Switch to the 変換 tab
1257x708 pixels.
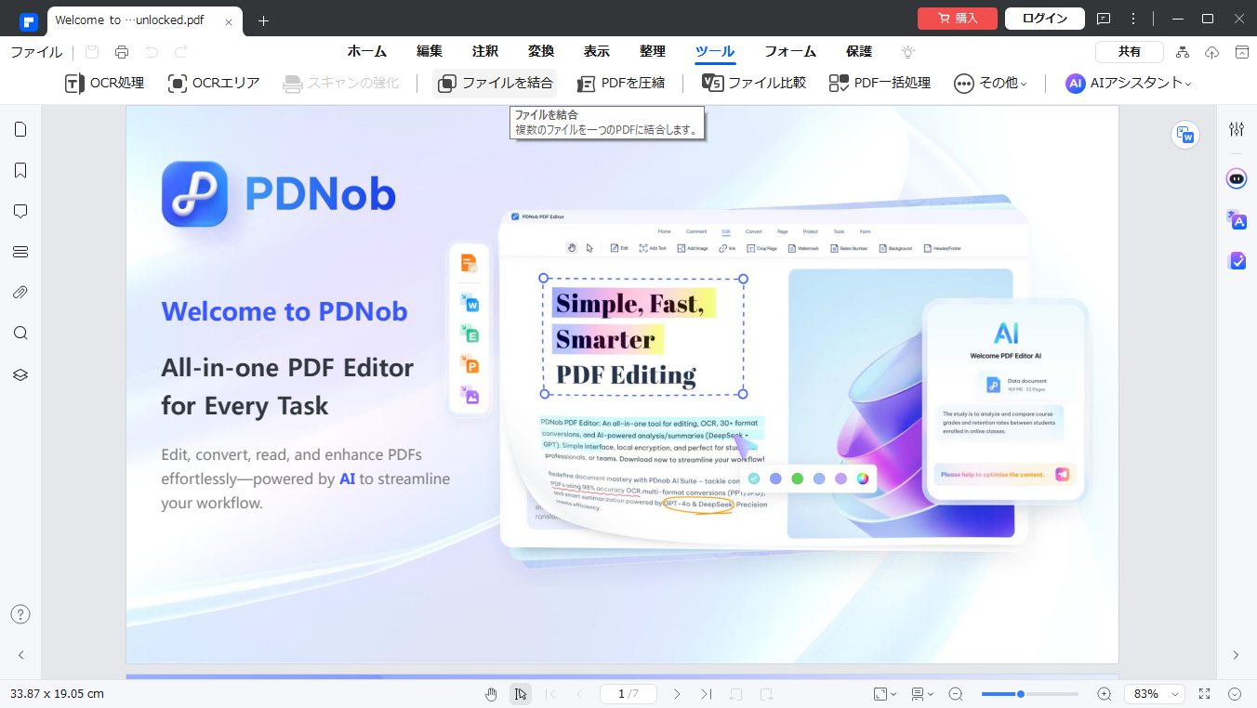pos(541,52)
